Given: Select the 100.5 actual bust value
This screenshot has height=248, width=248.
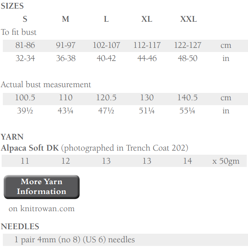Looking at the screenshot, I should [25, 98].
